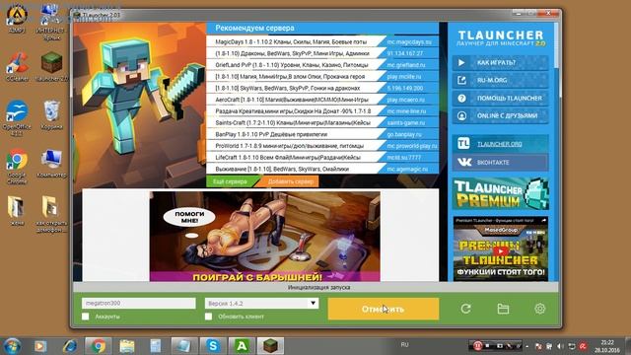Select the ProWorld 1.7-1.8.9 server row
Screen dimensions: 631x355
click(x=322, y=146)
